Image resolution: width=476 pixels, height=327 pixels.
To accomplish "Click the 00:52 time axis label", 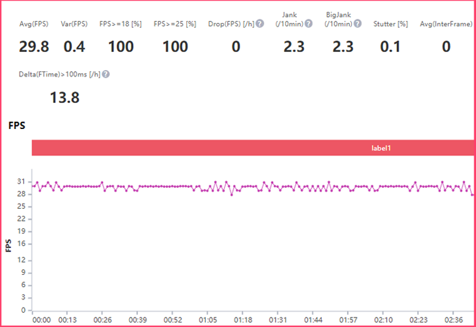I will coord(173,320).
